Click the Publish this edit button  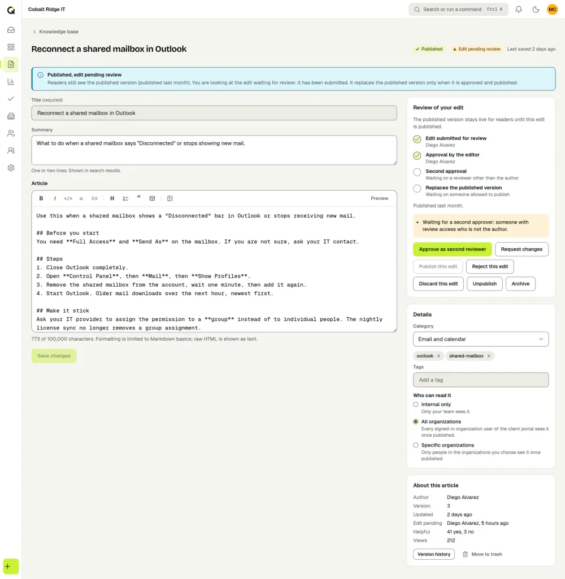click(438, 266)
